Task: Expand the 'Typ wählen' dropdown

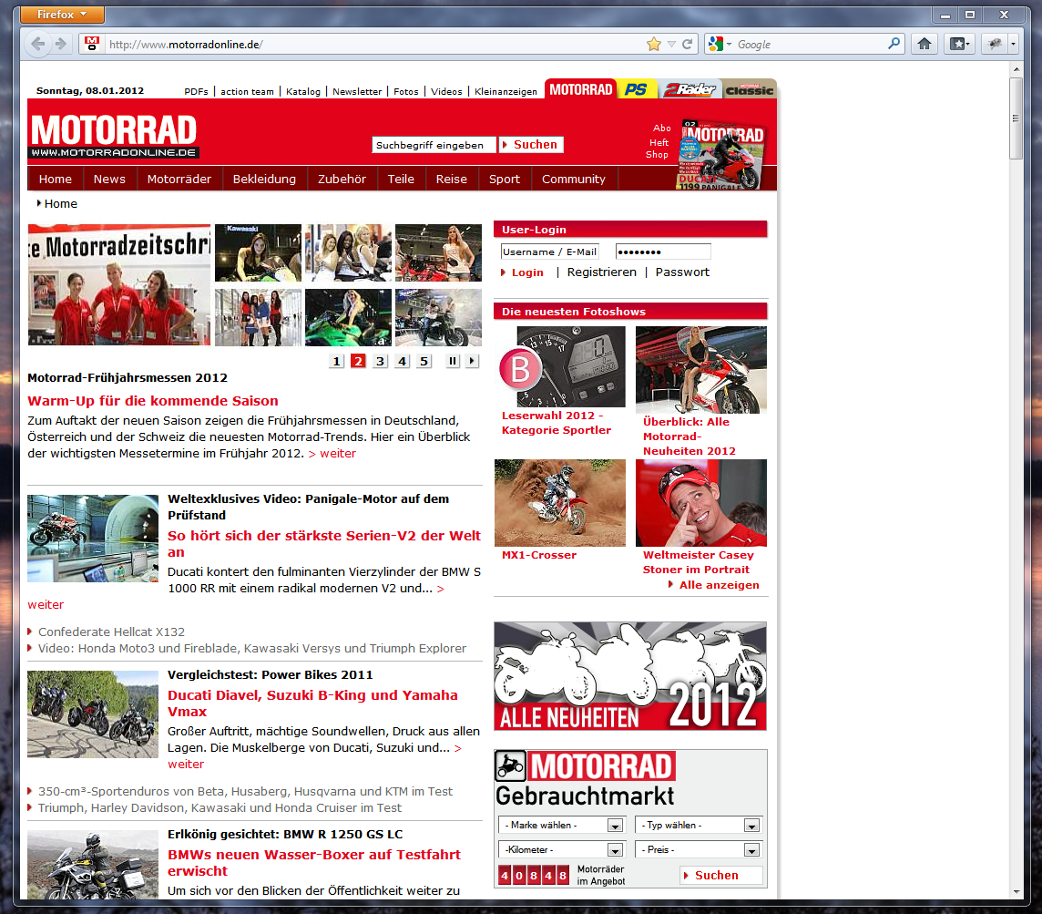Action: (x=699, y=826)
